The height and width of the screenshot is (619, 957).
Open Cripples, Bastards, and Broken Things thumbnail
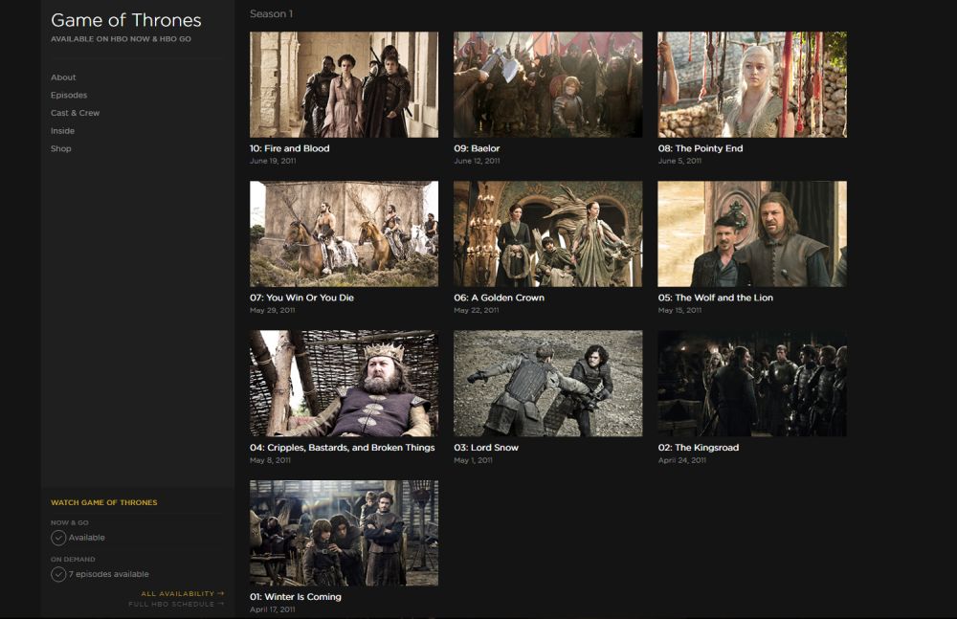344,384
